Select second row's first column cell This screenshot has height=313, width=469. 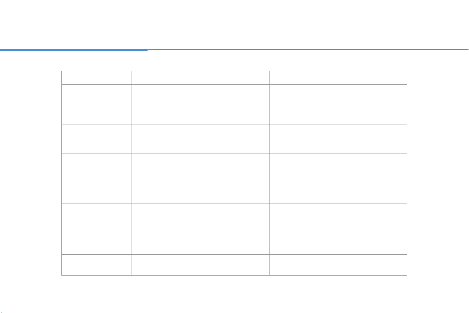click(96, 104)
